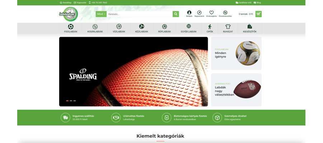Click the Röplabdák volleyball icon
This screenshot has height=143, width=323.
coord(164,26)
